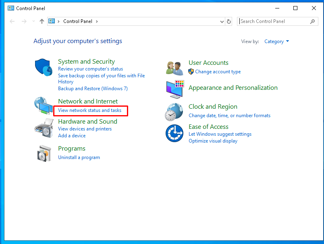Open Change date, time, or number formats
Image resolution: width=324 pixels, height=244 pixels.
230,116
